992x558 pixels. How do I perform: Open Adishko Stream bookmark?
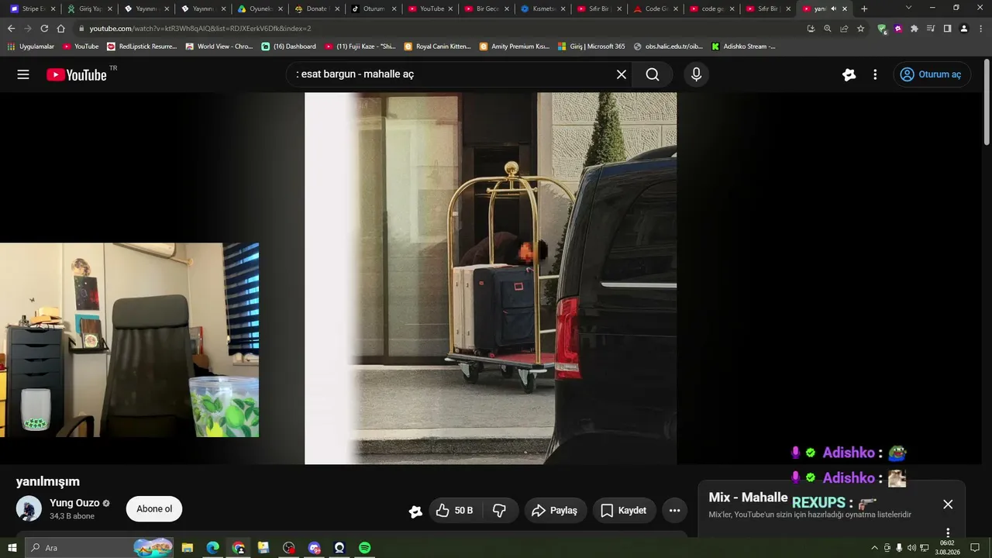tap(743, 46)
